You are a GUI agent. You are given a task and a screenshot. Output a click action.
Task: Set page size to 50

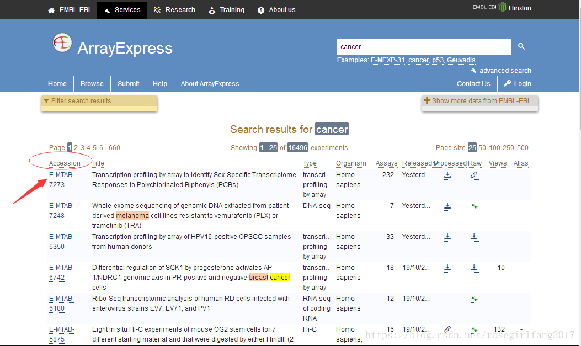pos(482,148)
